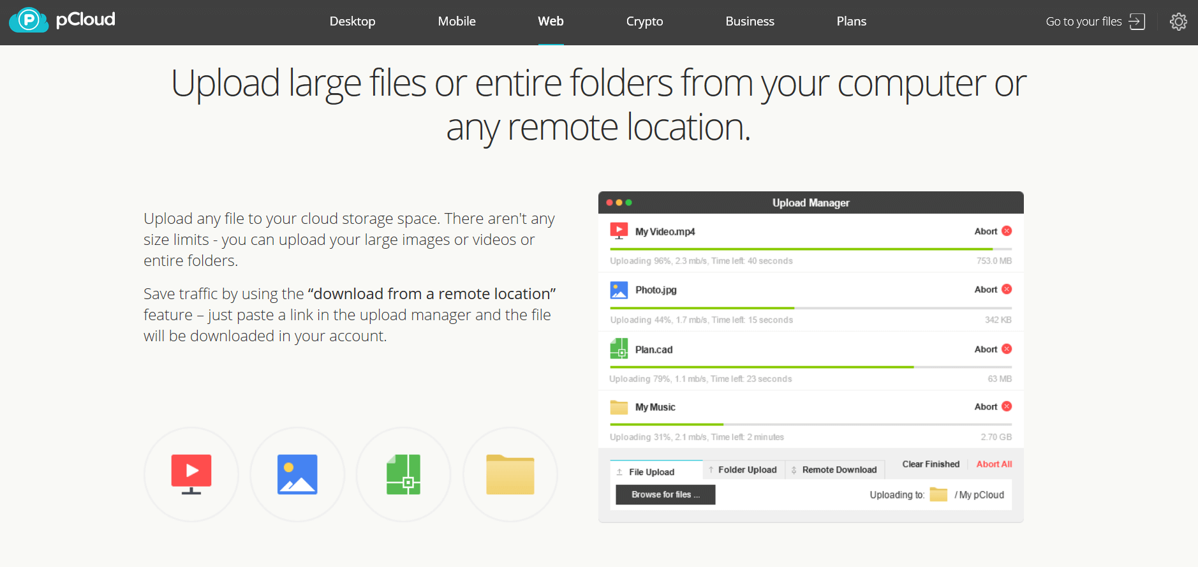Click the yellow folder circle icon
The width and height of the screenshot is (1198, 567).
(510, 475)
